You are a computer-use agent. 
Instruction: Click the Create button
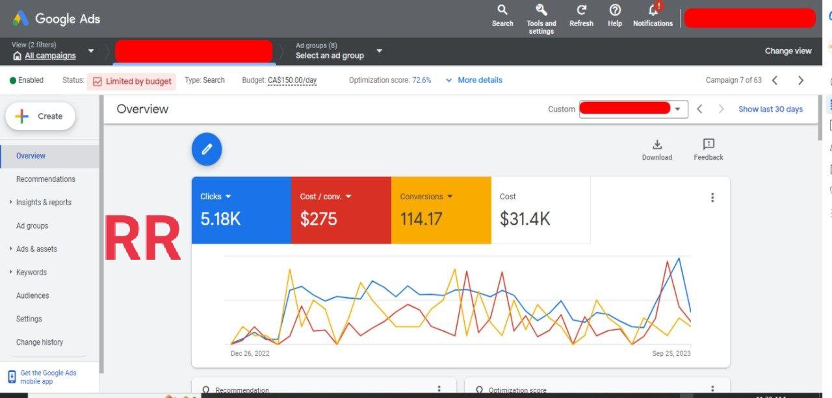pyautogui.click(x=40, y=116)
